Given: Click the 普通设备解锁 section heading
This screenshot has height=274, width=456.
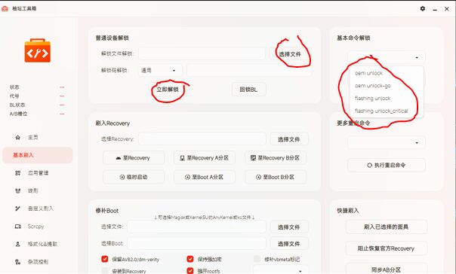Looking at the screenshot, I should point(112,38).
